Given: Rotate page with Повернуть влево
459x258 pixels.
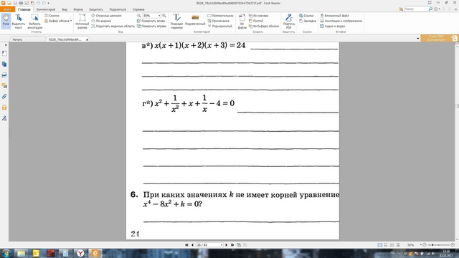Looking at the screenshot, I should [151, 21].
